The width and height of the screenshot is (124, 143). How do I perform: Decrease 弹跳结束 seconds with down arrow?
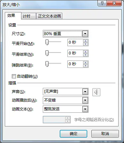[85, 66]
